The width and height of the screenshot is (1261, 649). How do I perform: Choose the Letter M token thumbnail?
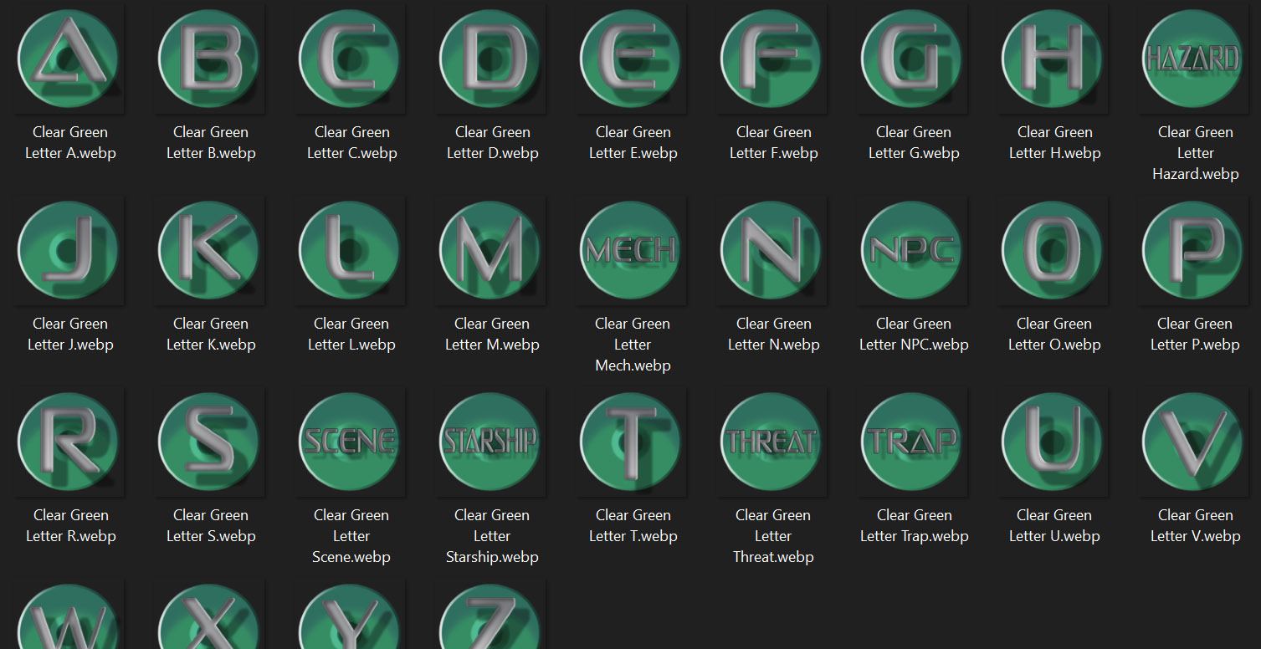pos(491,250)
